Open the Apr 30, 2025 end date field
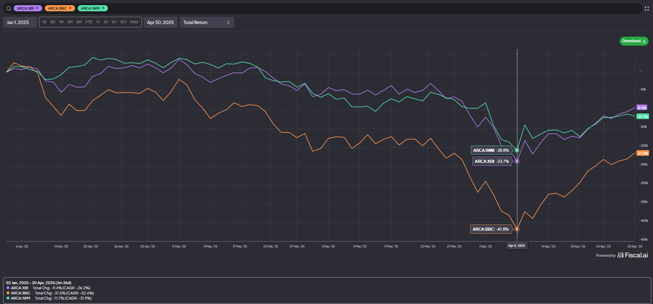 [x=160, y=22]
